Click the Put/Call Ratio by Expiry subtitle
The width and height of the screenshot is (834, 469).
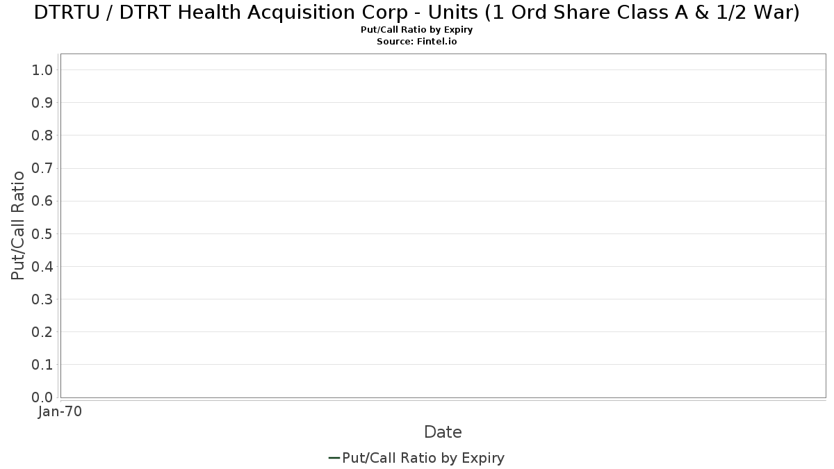(x=417, y=30)
